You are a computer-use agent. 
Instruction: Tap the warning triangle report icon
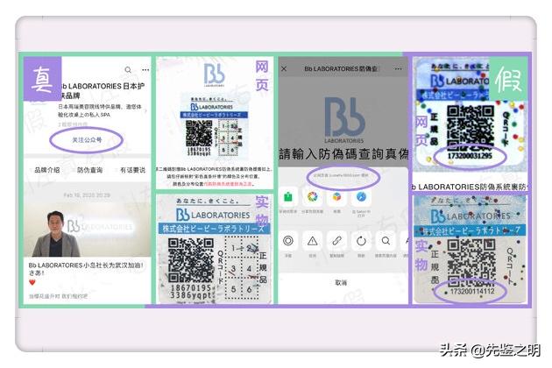[312, 241]
